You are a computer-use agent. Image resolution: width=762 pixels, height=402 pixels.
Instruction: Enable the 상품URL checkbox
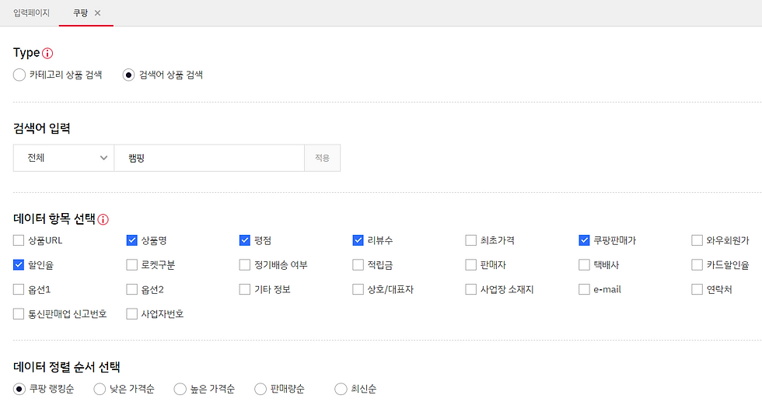click(x=19, y=240)
